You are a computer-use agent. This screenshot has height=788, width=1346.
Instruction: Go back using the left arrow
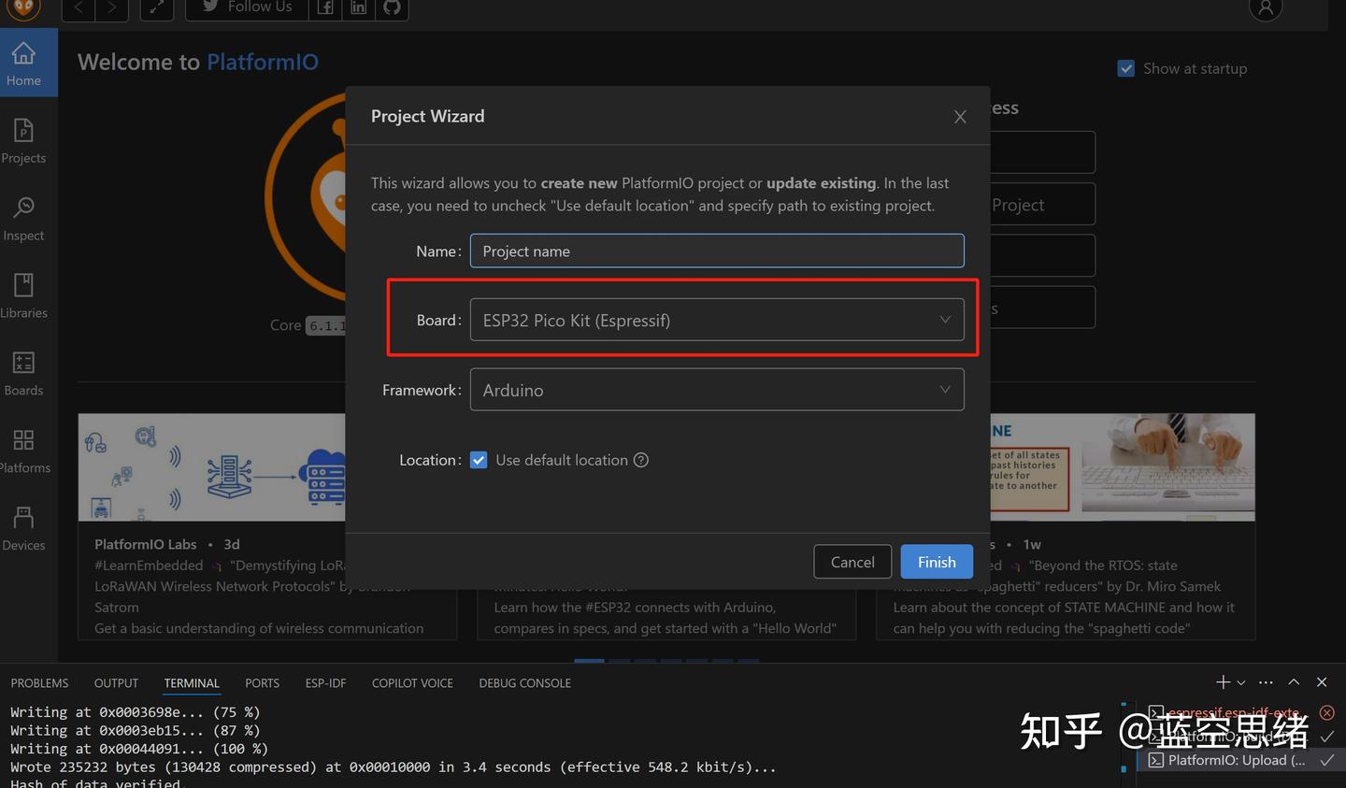pyautogui.click(x=79, y=7)
